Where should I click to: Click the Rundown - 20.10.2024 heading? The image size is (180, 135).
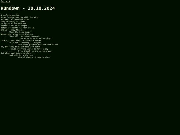point(28,8)
